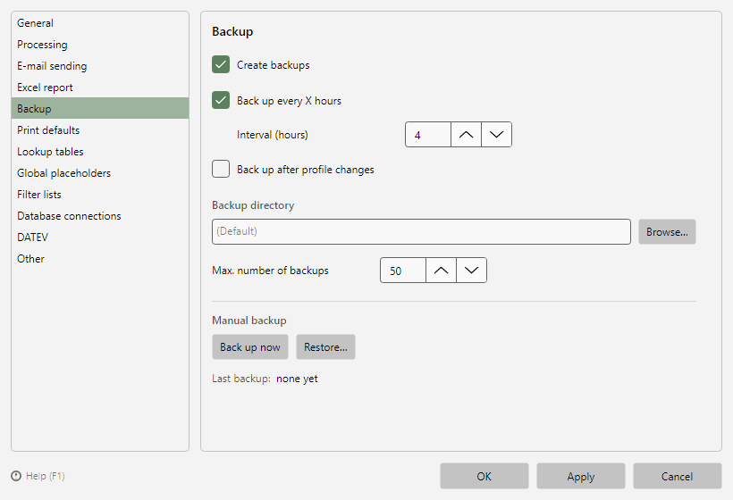Screen dimensions: 733x500
Task: Click the Help circle icon
Action: 16,476
